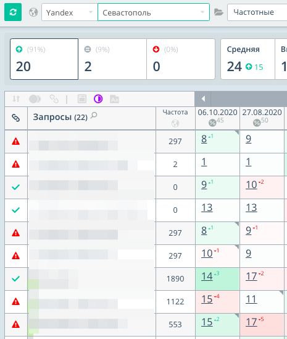Image resolution: width=287 pixels, height=339 pixels.
Task: Open position 14 link for 06.10.2020
Action: coord(207,277)
